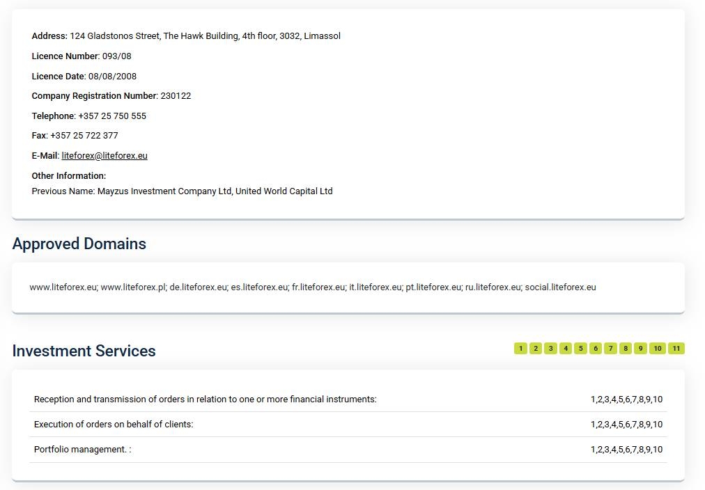Click the Portfolio management row

click(x=82, y=450)
